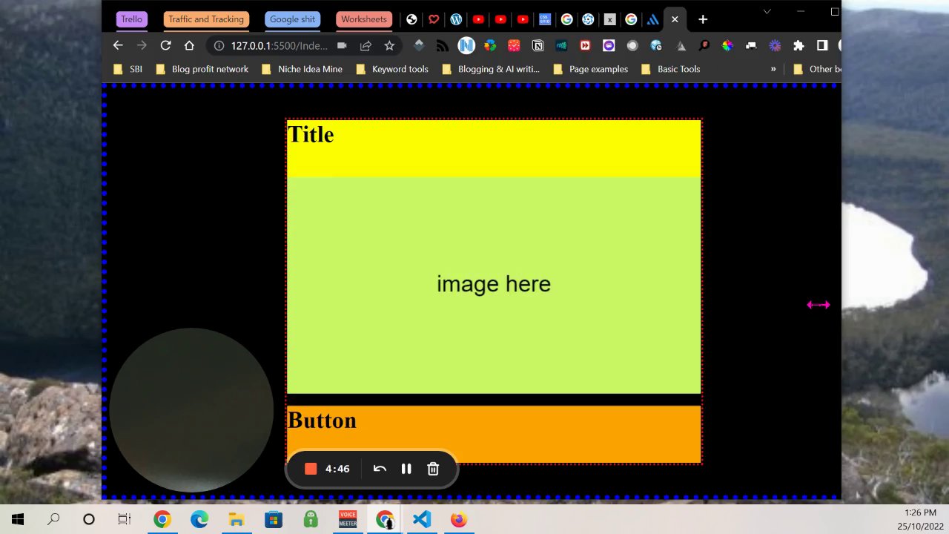Bookmark this page with the star icon
This screenshot has height=534, width=949.
tap(389, 45)
